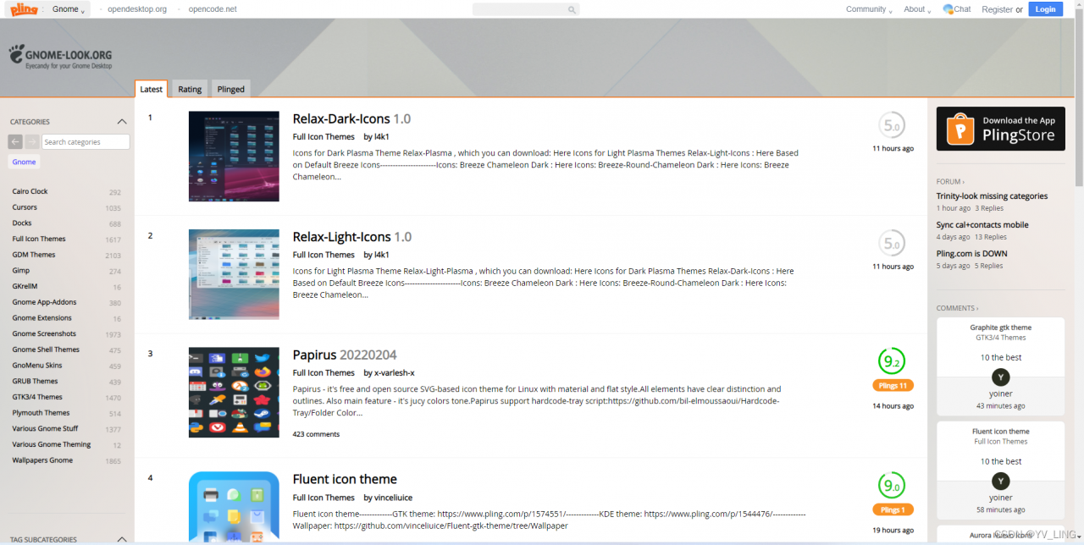Open the Fluent icon theme title link
This screenshot has width=1084, height=545.
click(345, 479)
